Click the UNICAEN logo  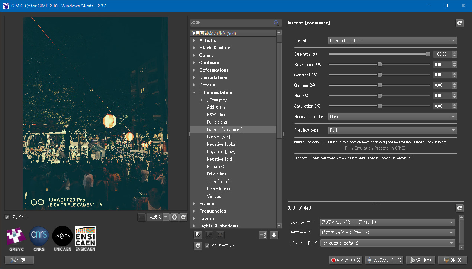(x=62, y=239)
